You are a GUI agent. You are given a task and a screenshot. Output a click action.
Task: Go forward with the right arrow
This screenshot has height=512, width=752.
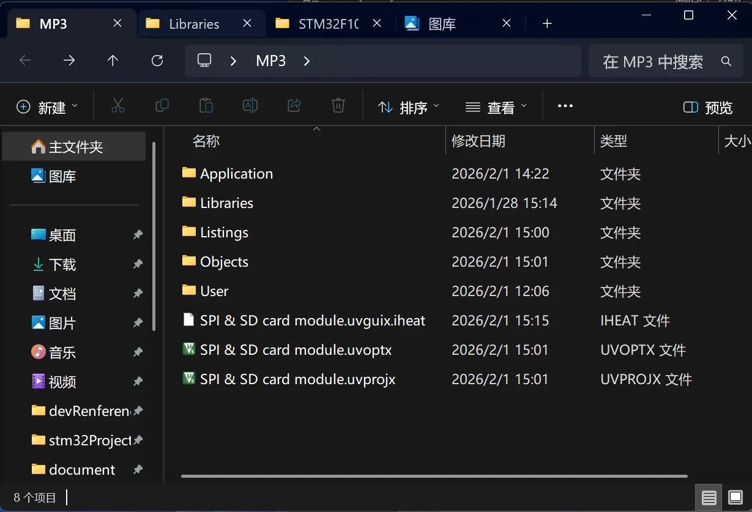tap(69, 61)
